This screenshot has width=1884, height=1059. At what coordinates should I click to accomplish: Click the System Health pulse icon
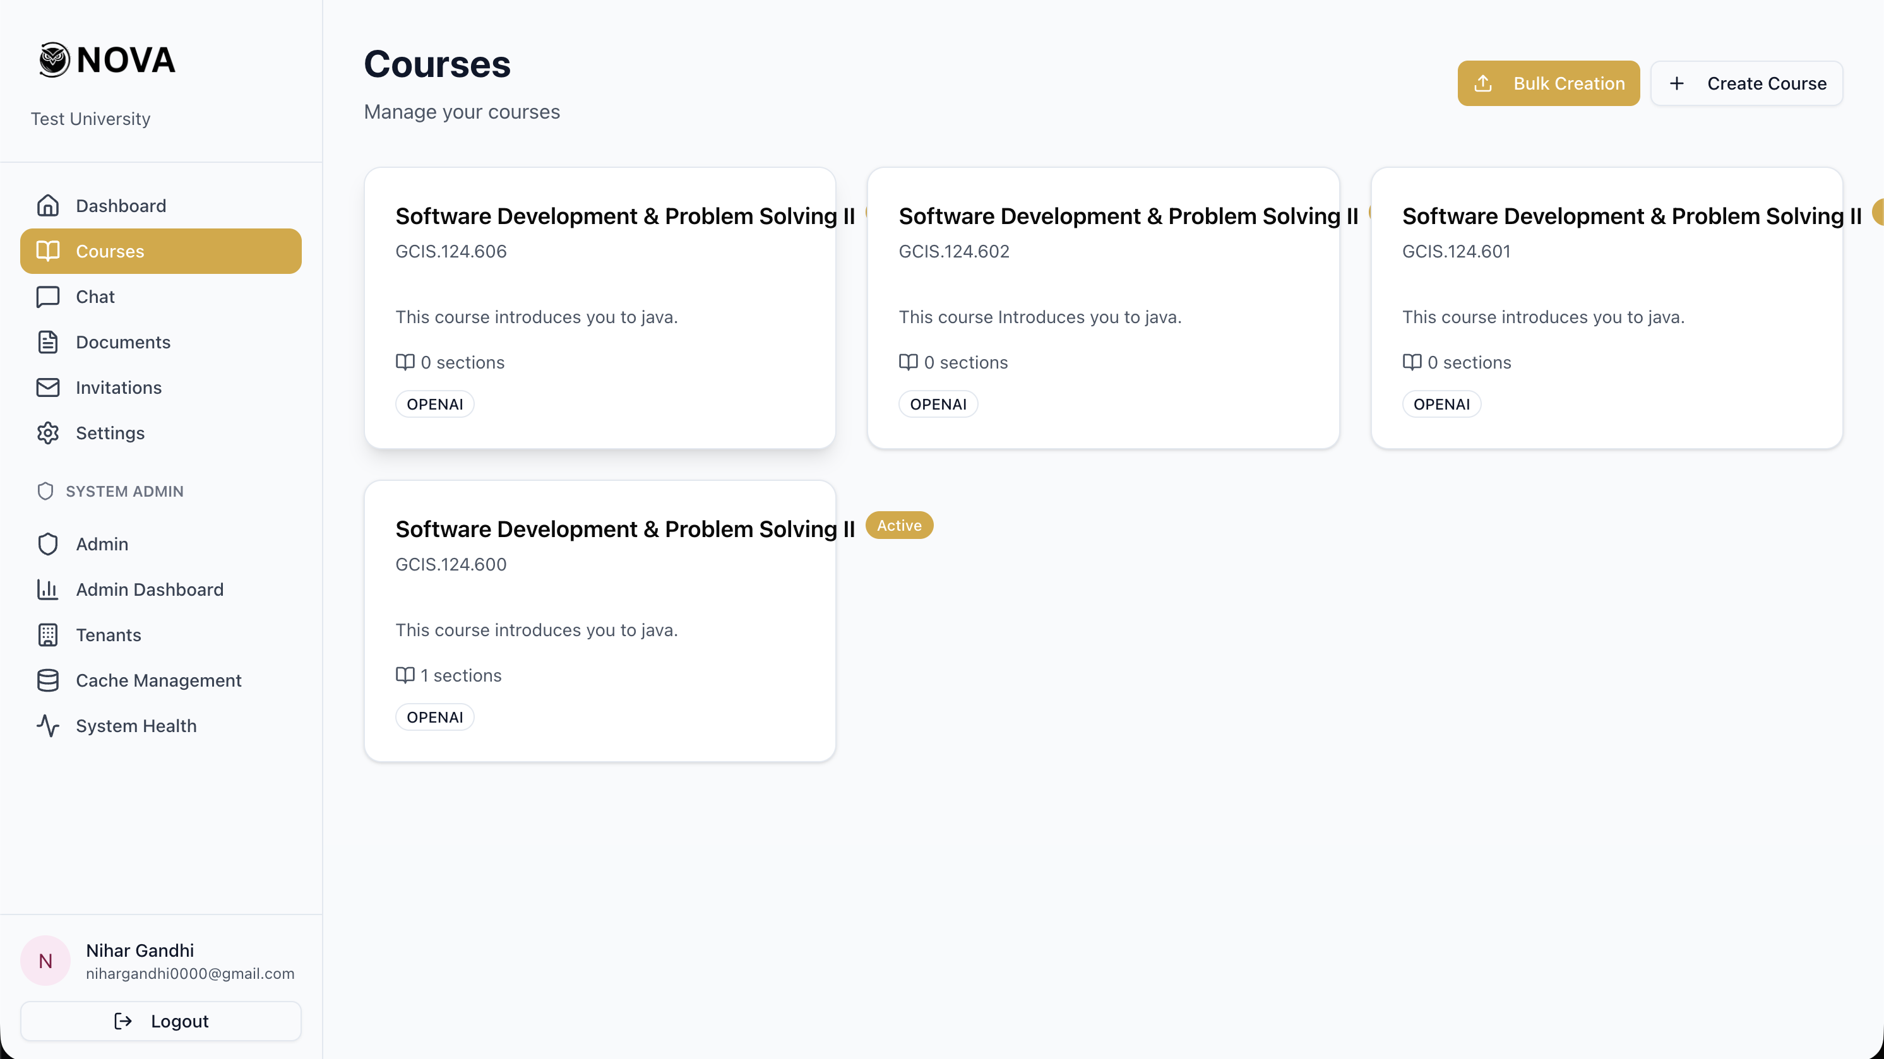pos(47,726)
